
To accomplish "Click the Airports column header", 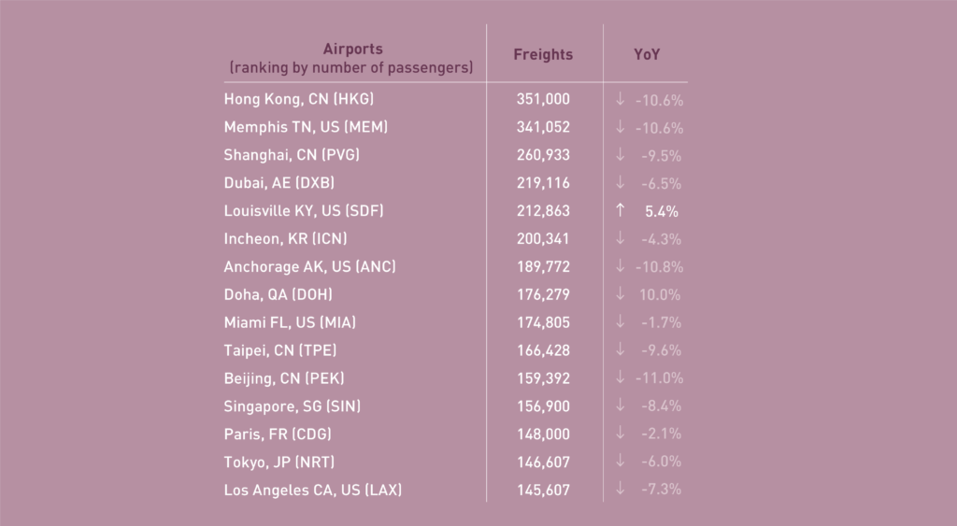I will click(x=352, y=50).
